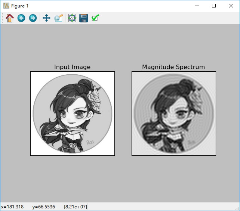Click the Figure 1 window icon

(x=6, y=6)
